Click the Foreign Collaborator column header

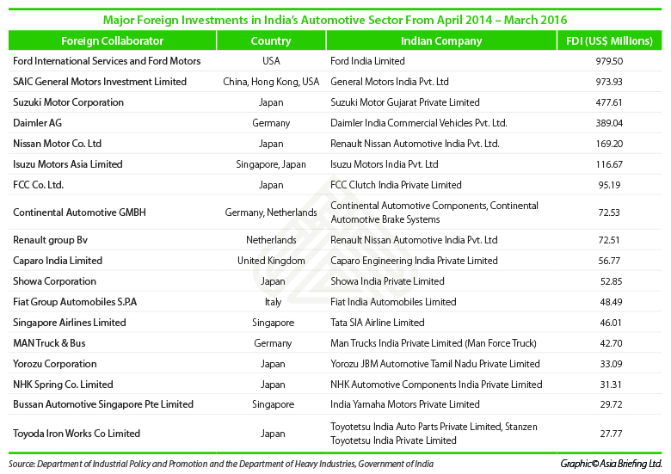(112, 41)
